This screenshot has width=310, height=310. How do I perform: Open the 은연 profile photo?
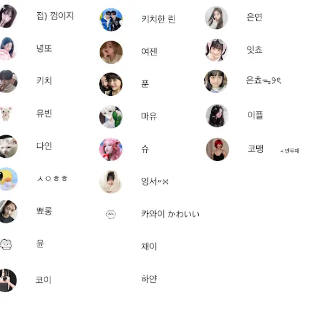click(x=216, y=18)
